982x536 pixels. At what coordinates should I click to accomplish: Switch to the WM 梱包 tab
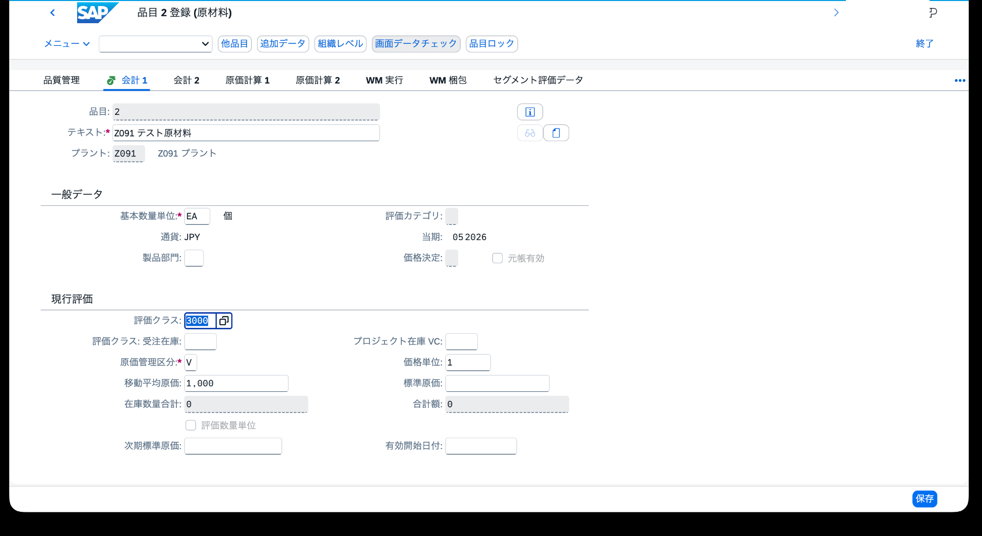[448, 80]
